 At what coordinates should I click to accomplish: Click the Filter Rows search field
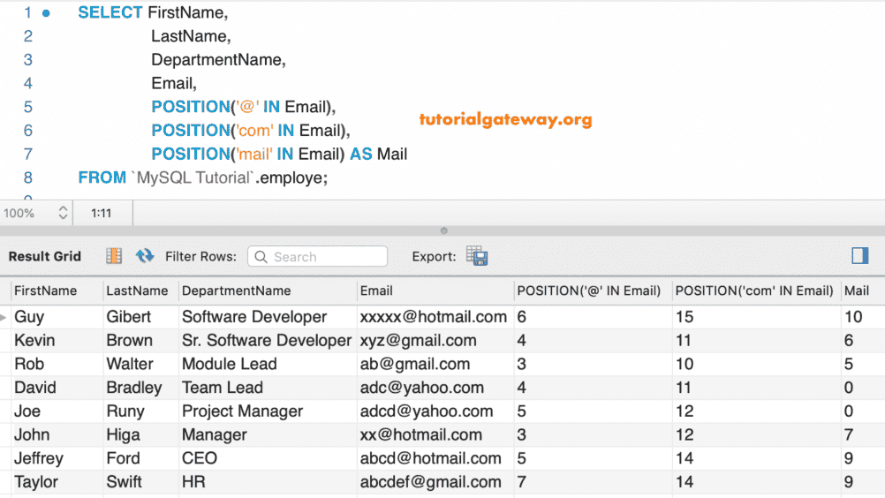317,257
